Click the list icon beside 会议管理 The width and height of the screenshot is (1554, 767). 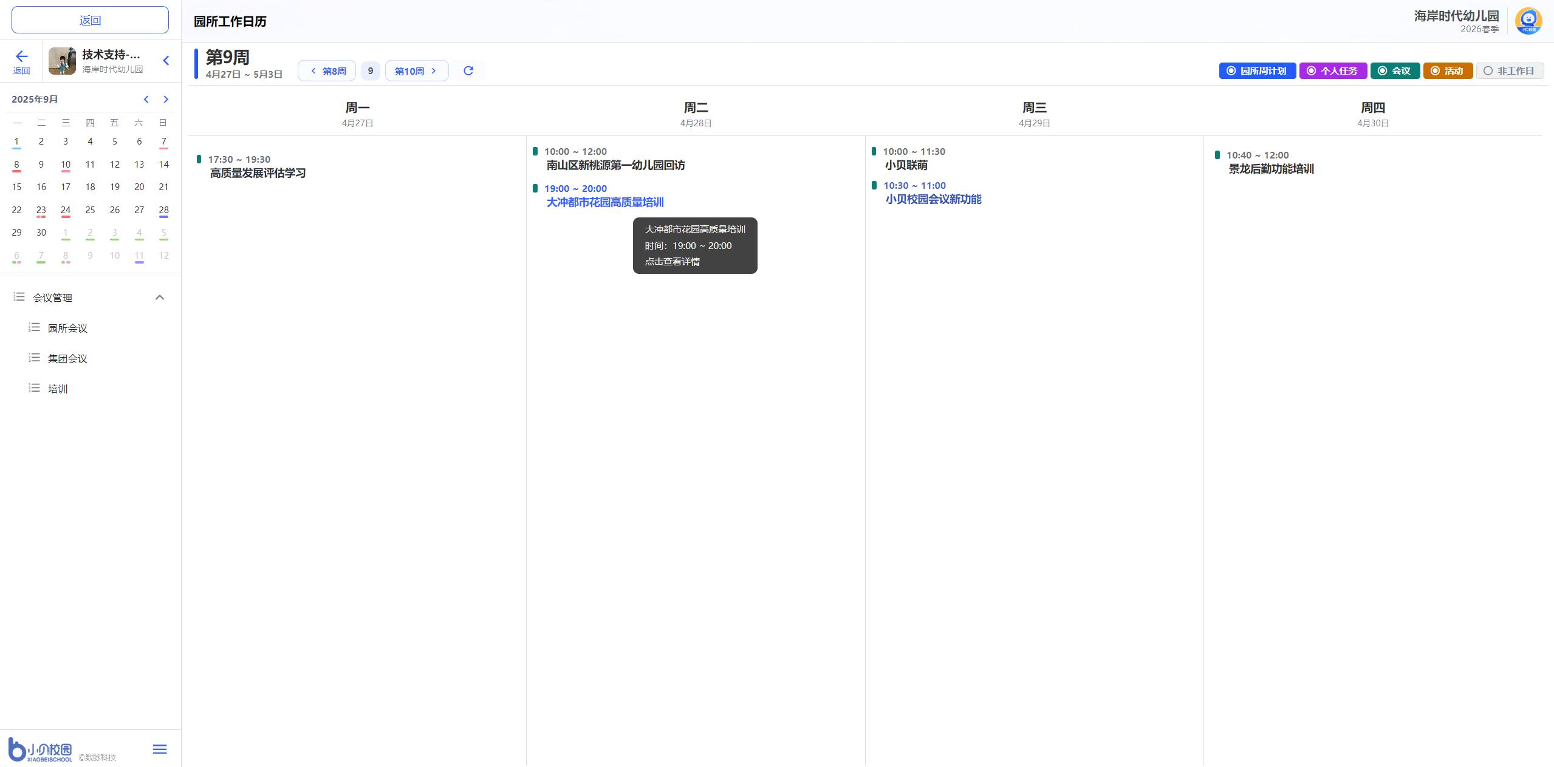[19, 298]
